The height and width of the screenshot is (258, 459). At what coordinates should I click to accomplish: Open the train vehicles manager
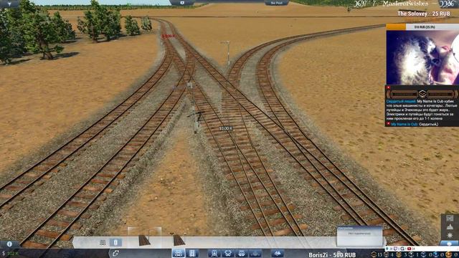tap(214, 253)
